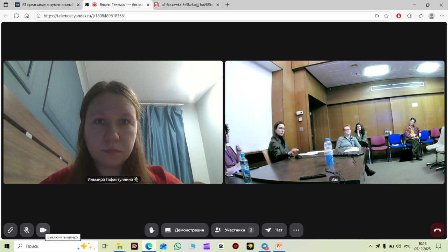
Task: Show hidden system tray icons
Action: pos(370,246)
